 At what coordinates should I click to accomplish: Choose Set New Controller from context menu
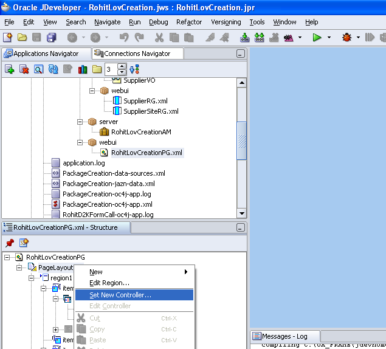tap(134, 295)
